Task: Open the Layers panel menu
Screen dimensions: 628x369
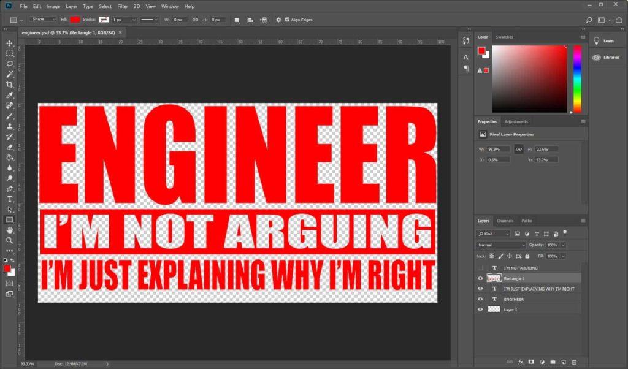Action: click(583, 221)
